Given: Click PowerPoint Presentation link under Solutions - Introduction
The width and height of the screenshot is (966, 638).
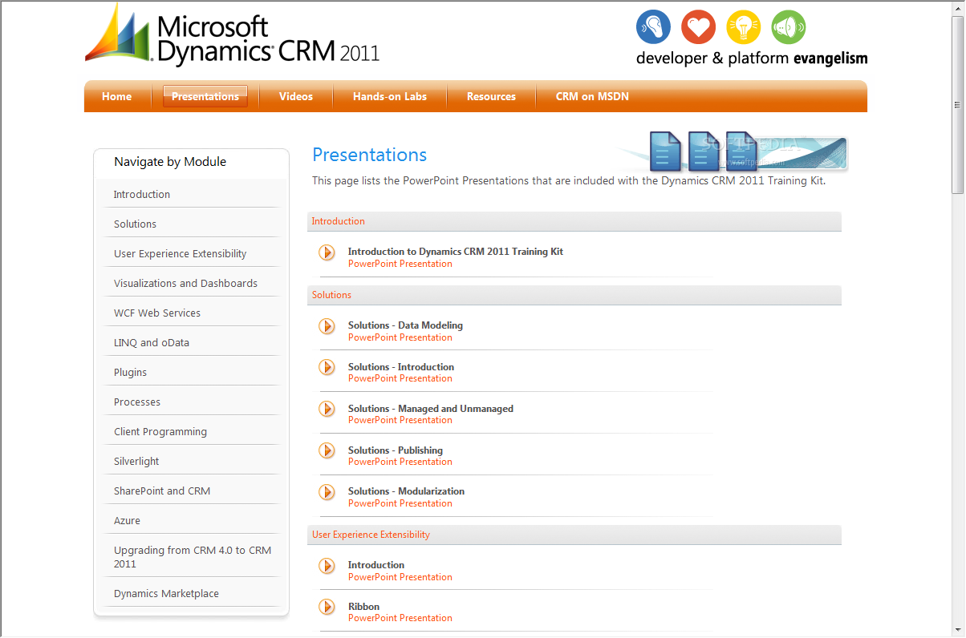Looking at the screenshot, I should (400, 378).
